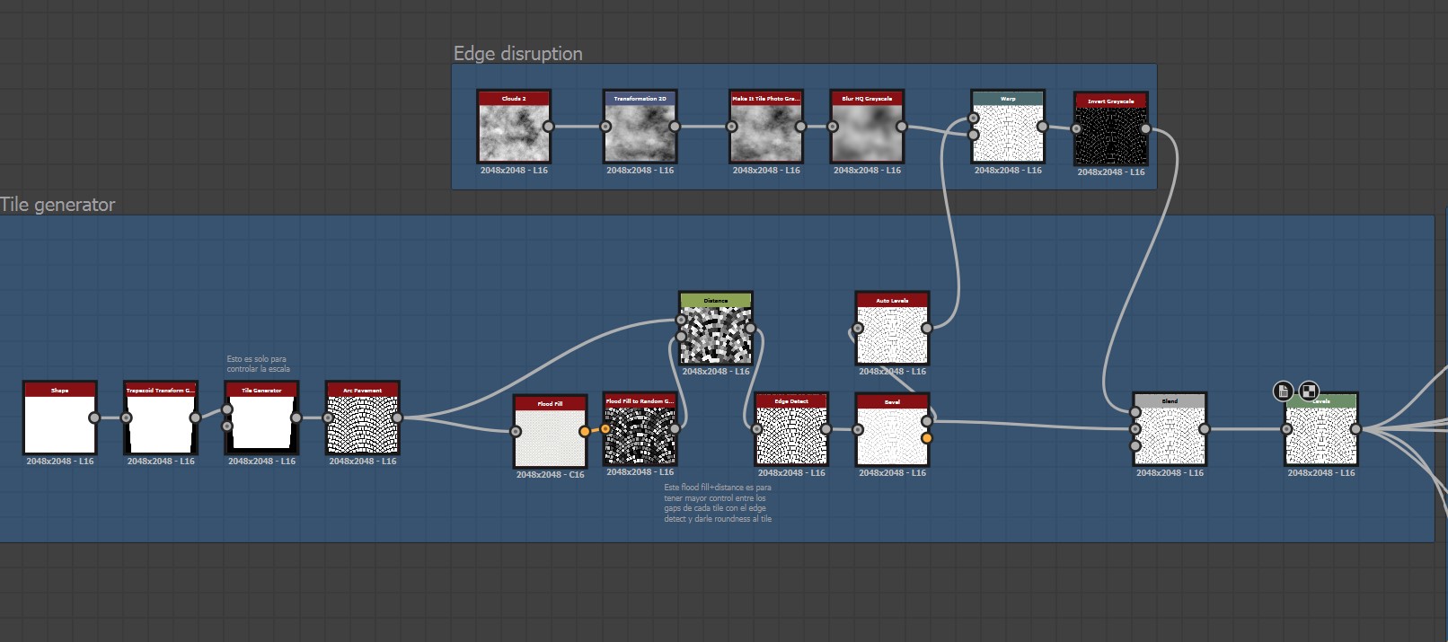Screen dimensions: 1448x642
Task: Click the Transformation 2D output connector
Action: click(675, 127)
